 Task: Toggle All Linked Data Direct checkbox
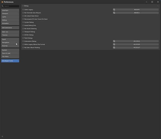click(23, 16)
